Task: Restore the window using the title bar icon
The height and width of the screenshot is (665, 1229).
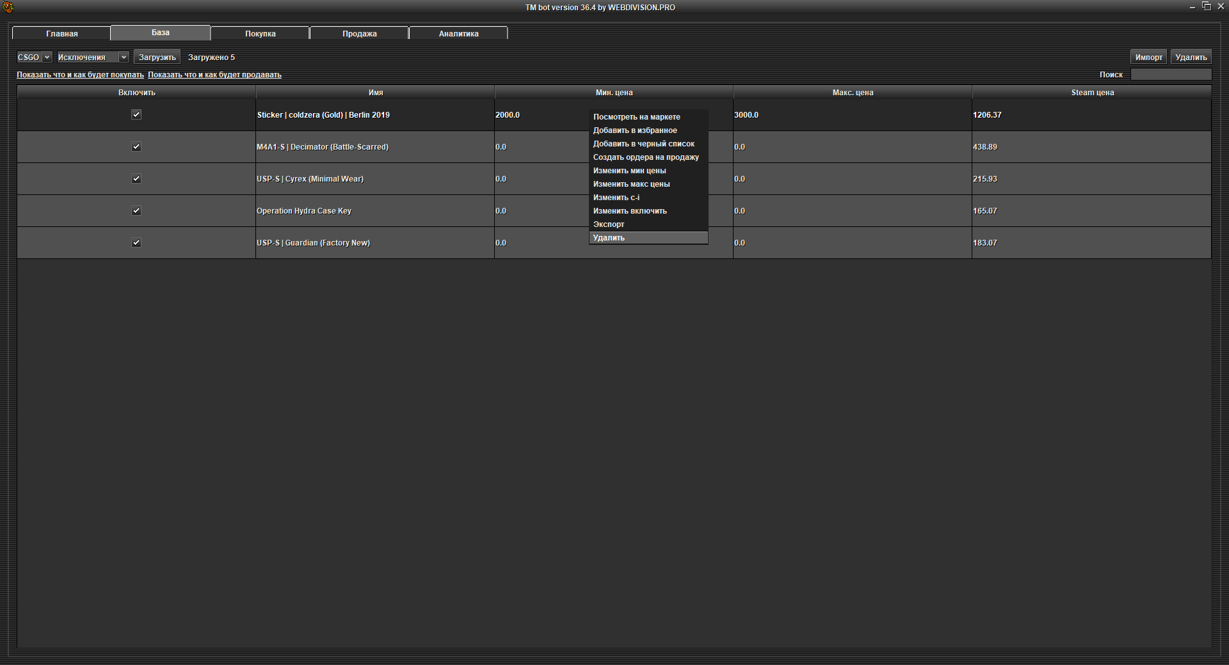Action: (x=1207, y=6)
